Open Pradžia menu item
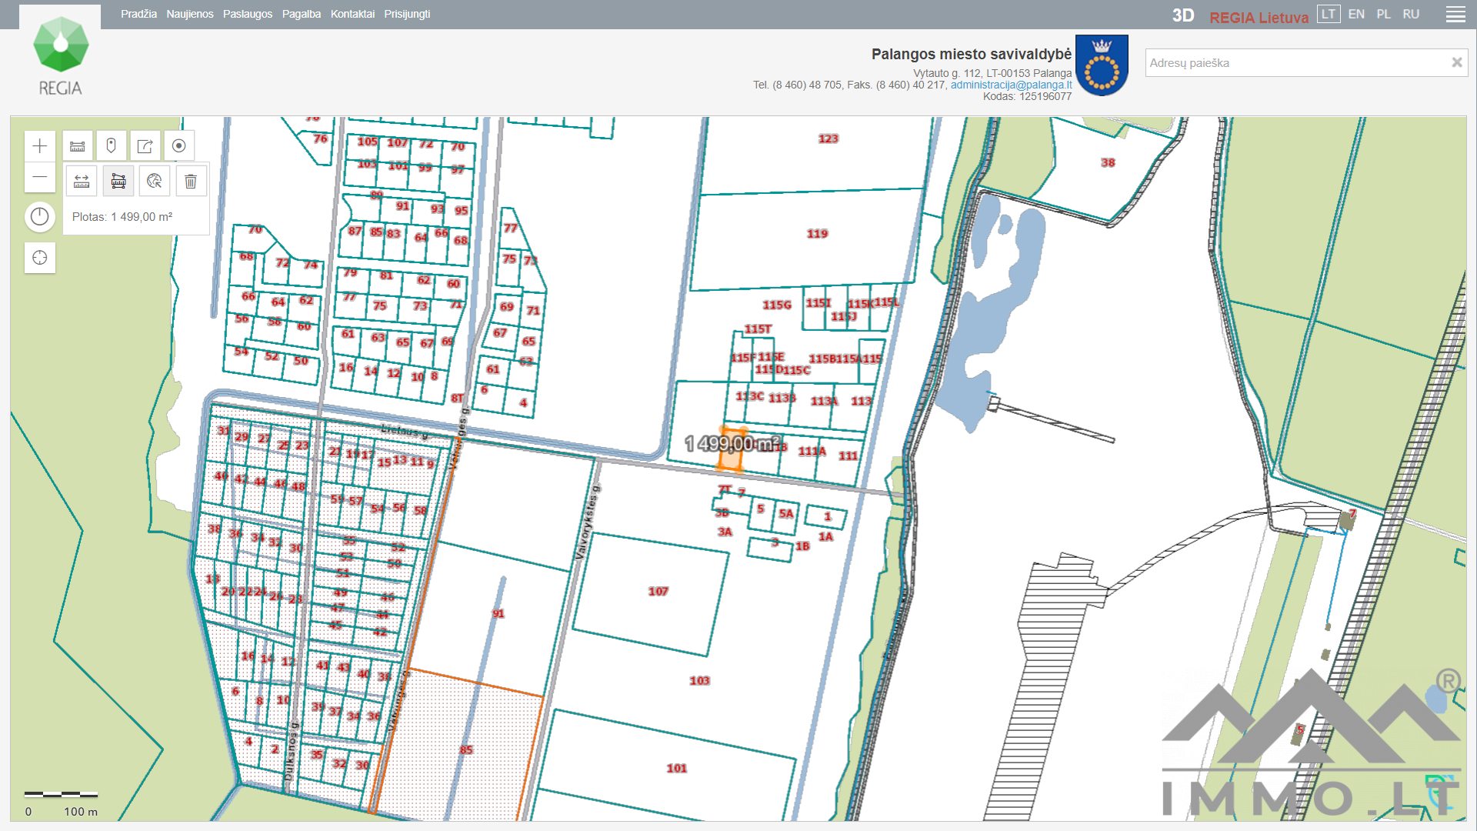 click(x=138, y=14)
